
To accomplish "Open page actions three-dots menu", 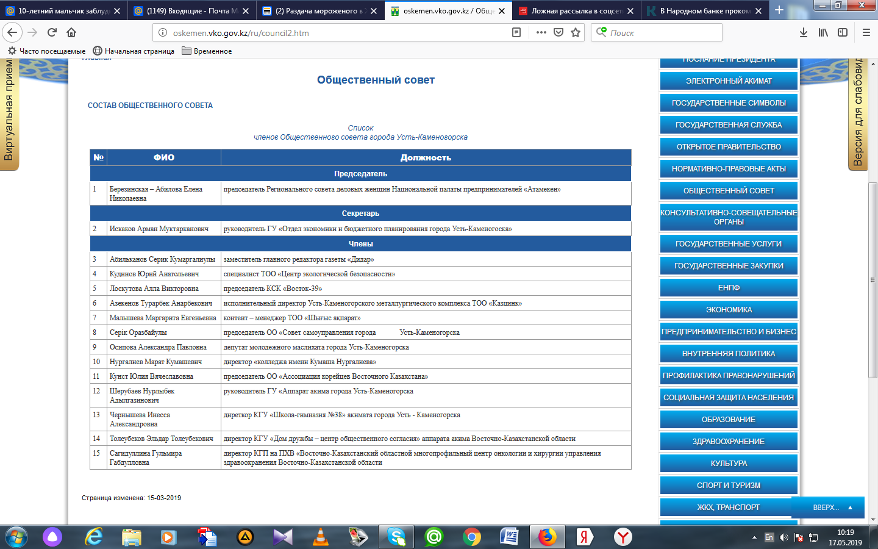I will [541, 32].
